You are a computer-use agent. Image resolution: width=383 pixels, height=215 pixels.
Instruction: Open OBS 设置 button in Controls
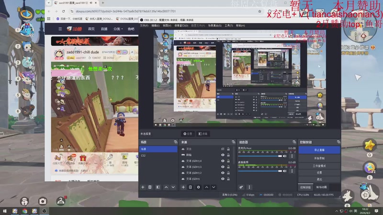[x=319, y=172]
